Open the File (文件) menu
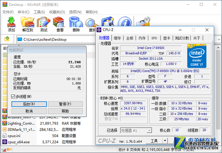 8,12
